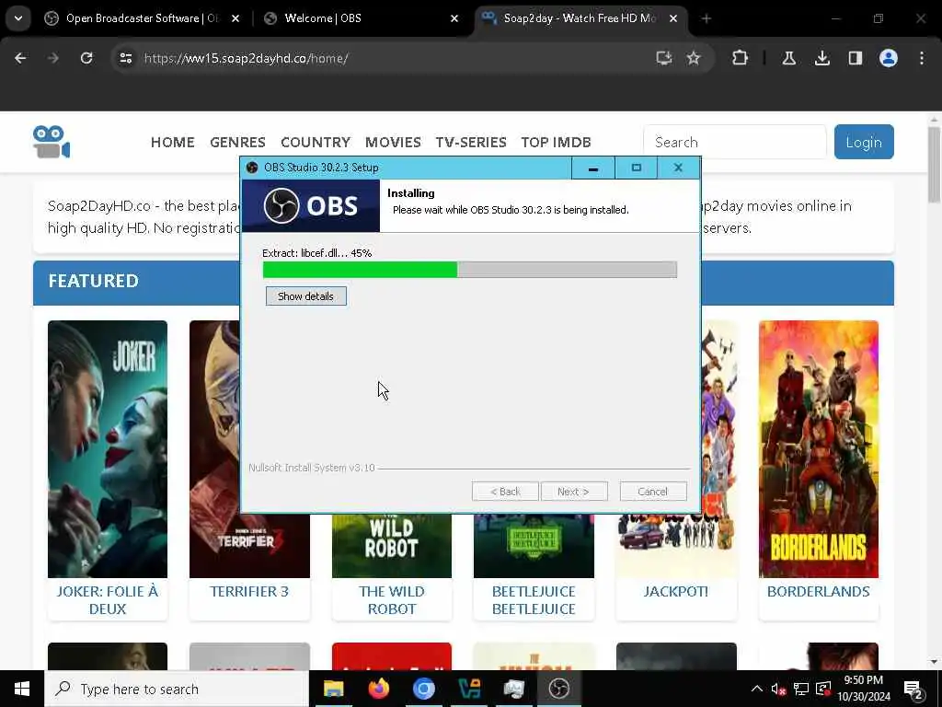Open the blue circle browser taskbar icon
The width and height of the screenshot is (942, 707).
tap(423, 689)
